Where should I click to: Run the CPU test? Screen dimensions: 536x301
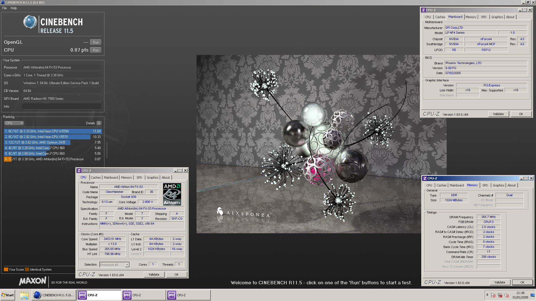point(96,50)
